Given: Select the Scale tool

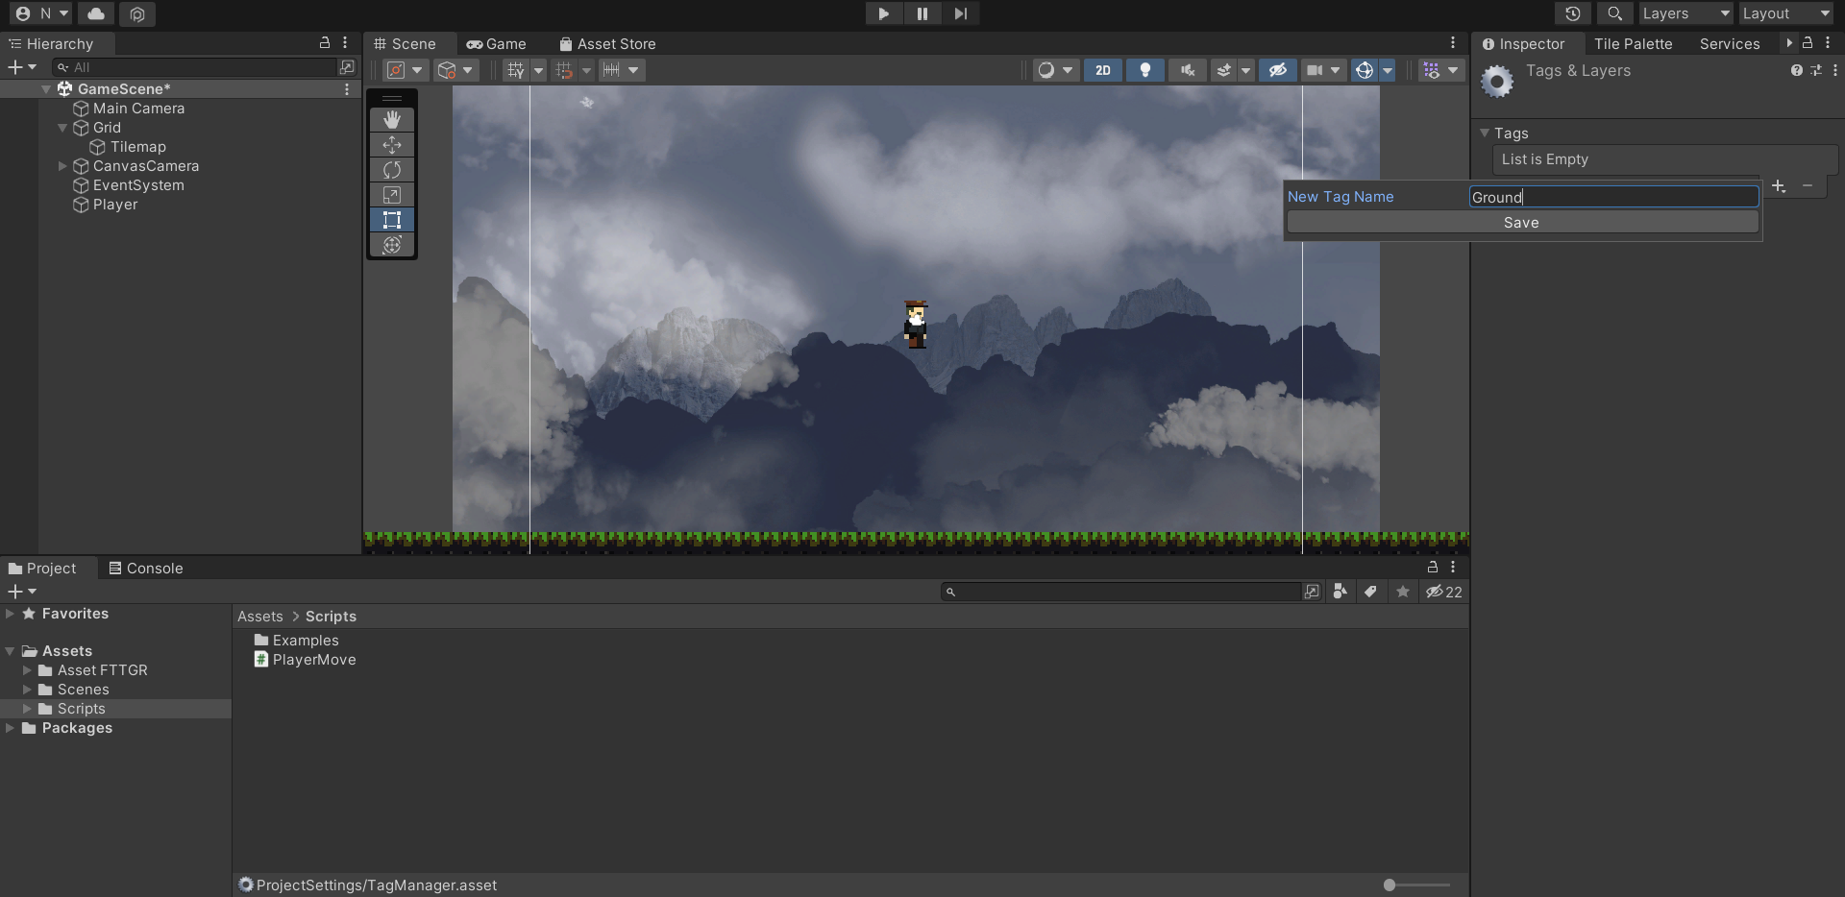Looking at the screenshot, I should tap(392, 194).
